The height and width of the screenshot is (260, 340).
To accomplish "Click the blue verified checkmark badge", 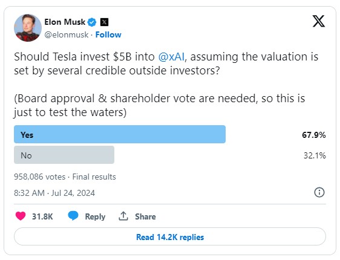I will [x=92, y=22].
